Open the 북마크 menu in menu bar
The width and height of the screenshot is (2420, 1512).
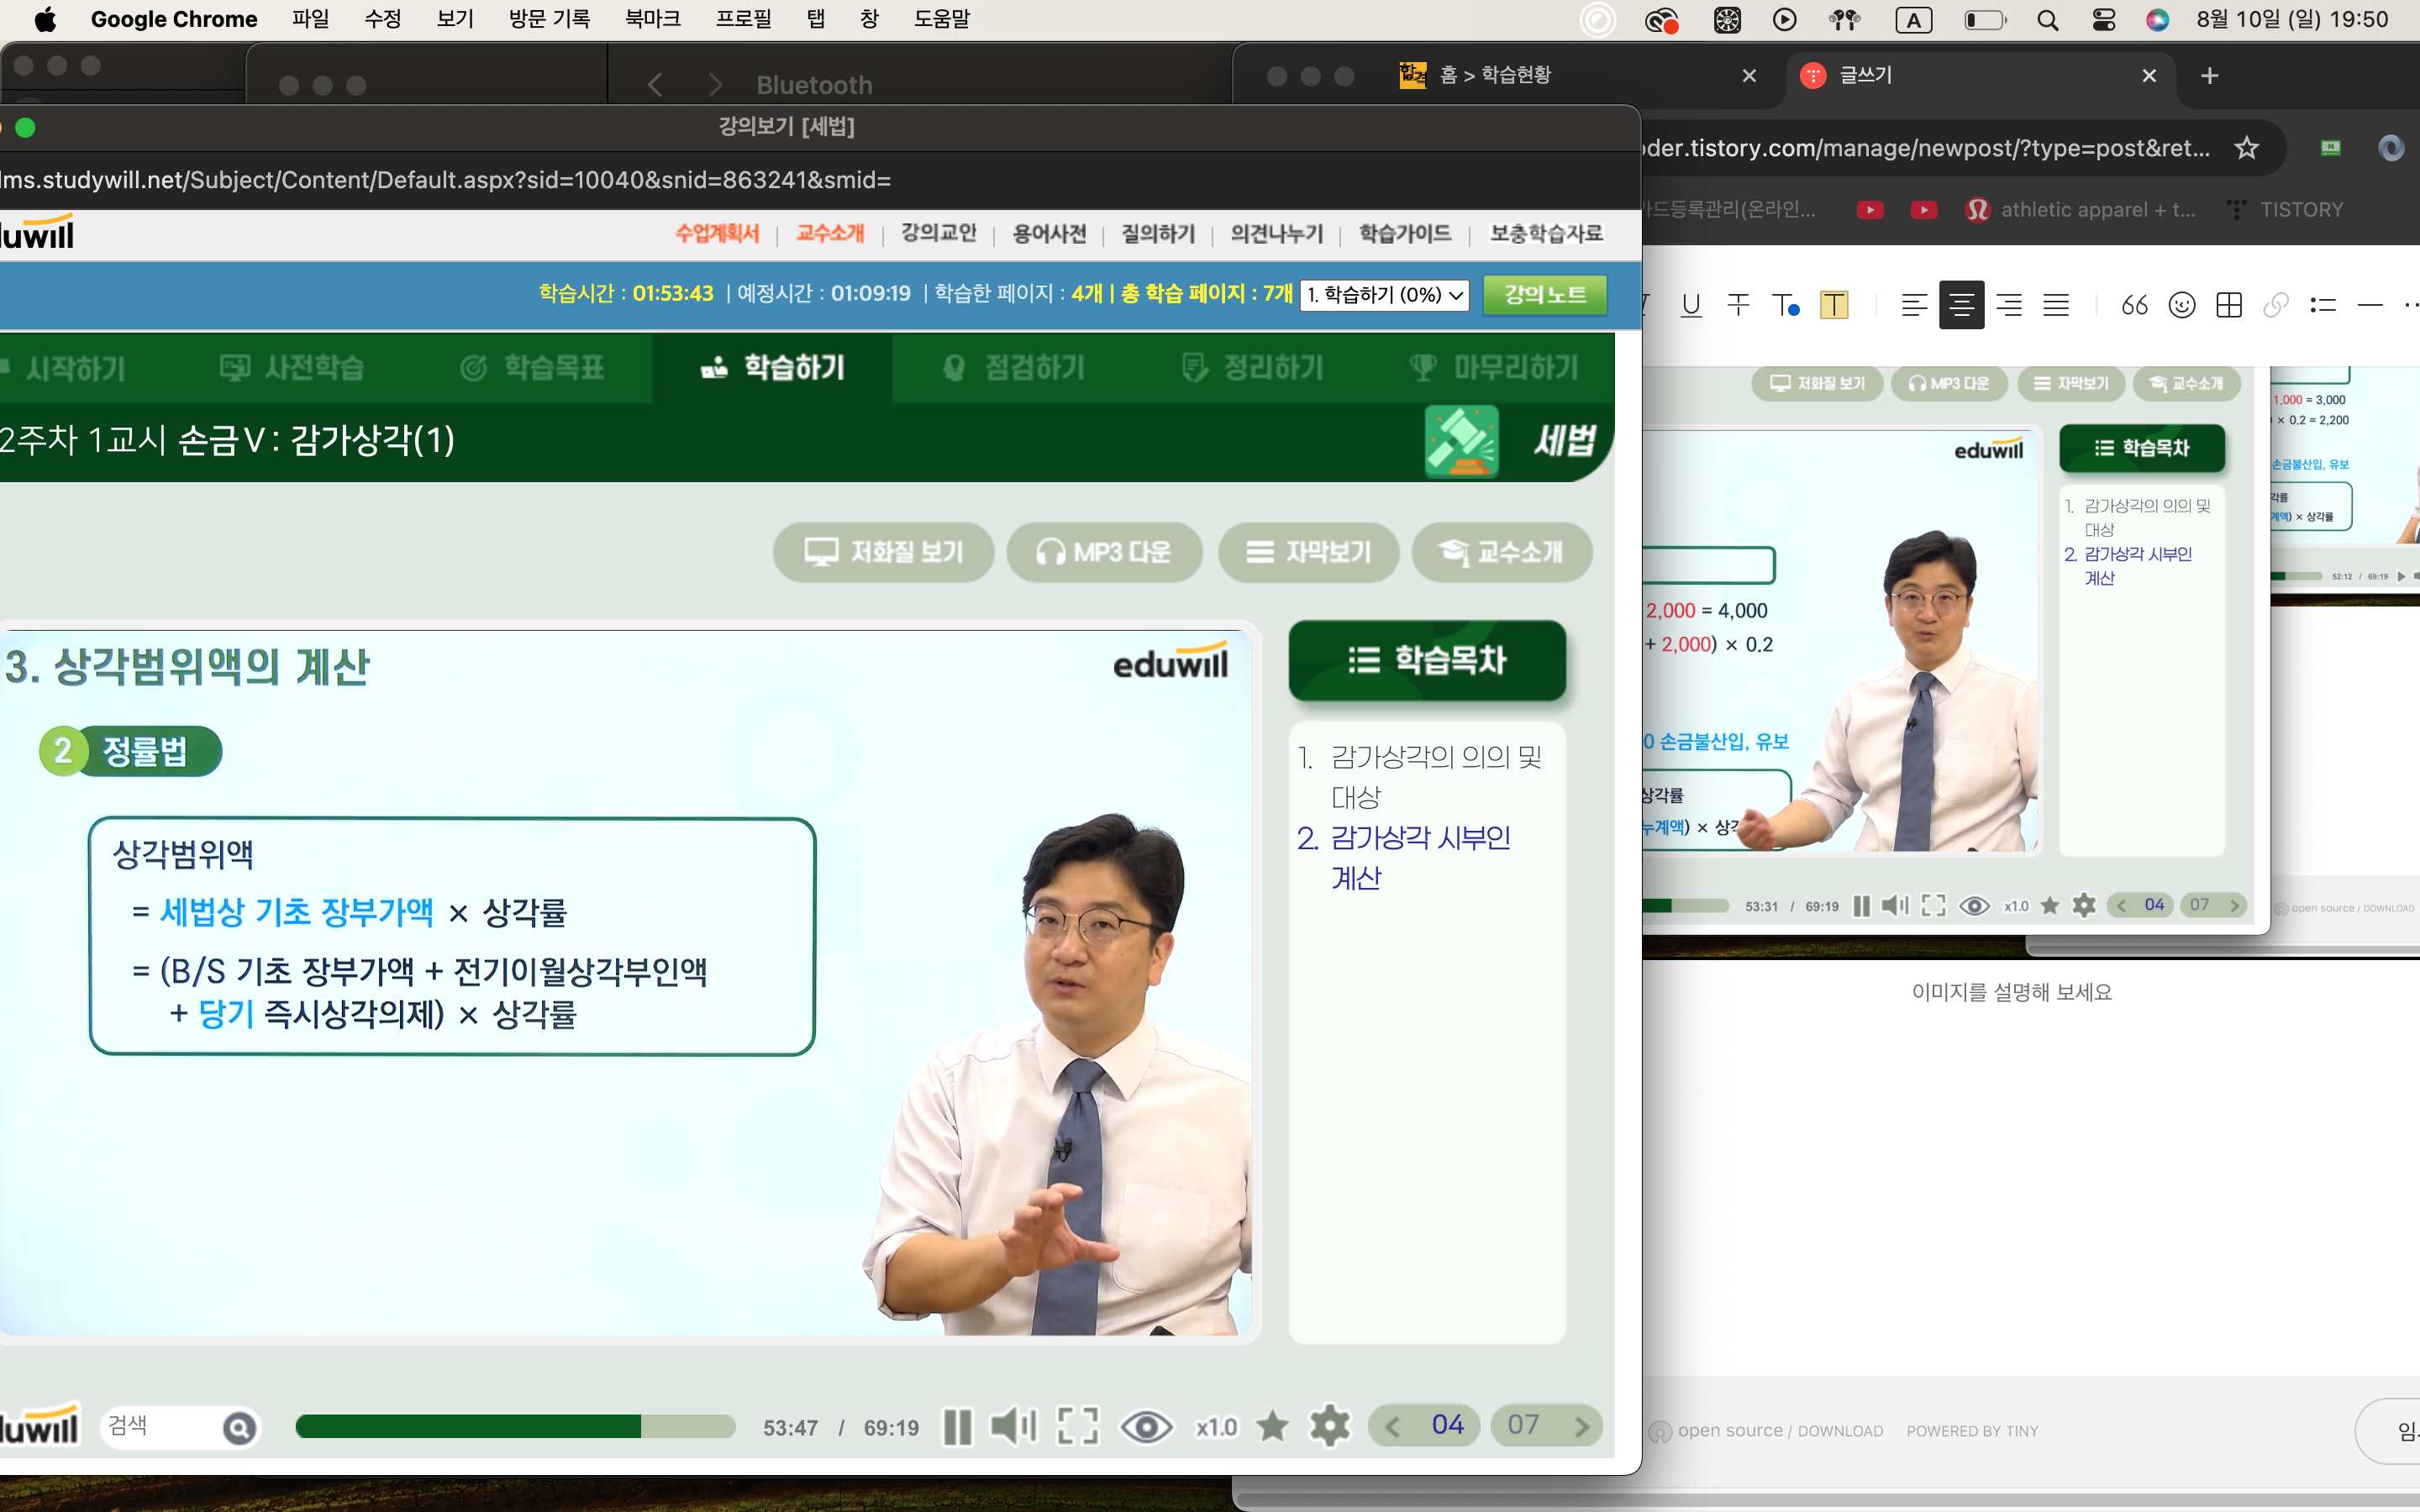click(x=652, y=19)
